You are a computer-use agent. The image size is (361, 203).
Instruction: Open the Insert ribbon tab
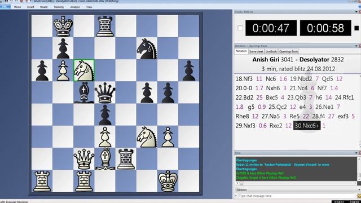[x=30, y=7]
